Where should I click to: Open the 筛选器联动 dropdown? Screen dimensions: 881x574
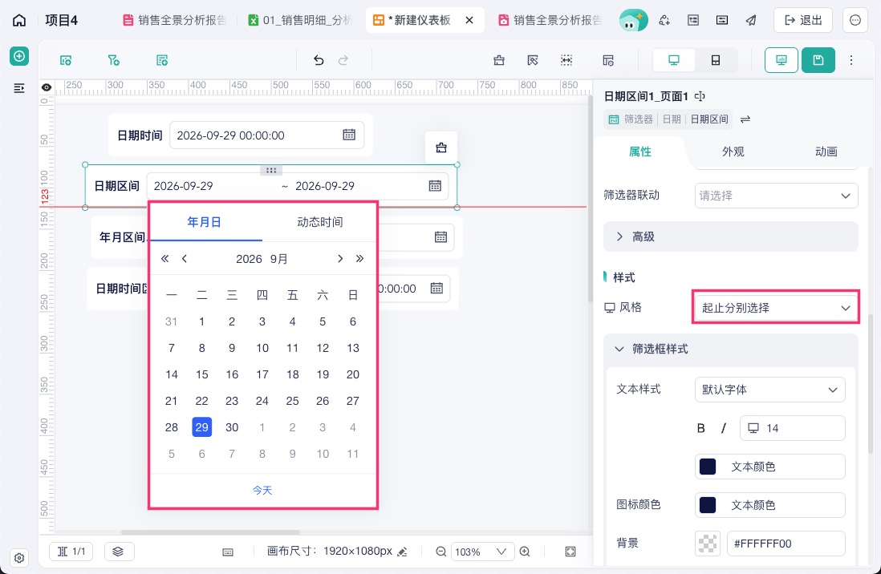coord(777,196)
